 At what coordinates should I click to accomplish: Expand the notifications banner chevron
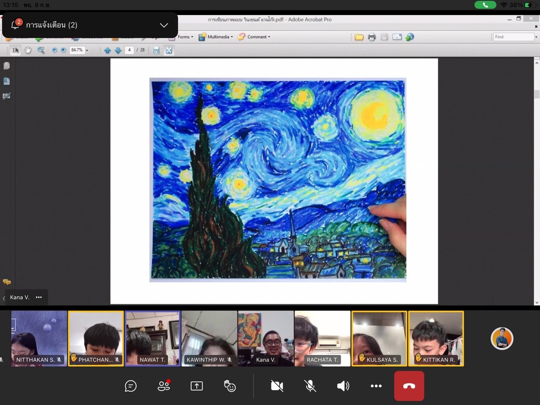click(x=164, y=25)
